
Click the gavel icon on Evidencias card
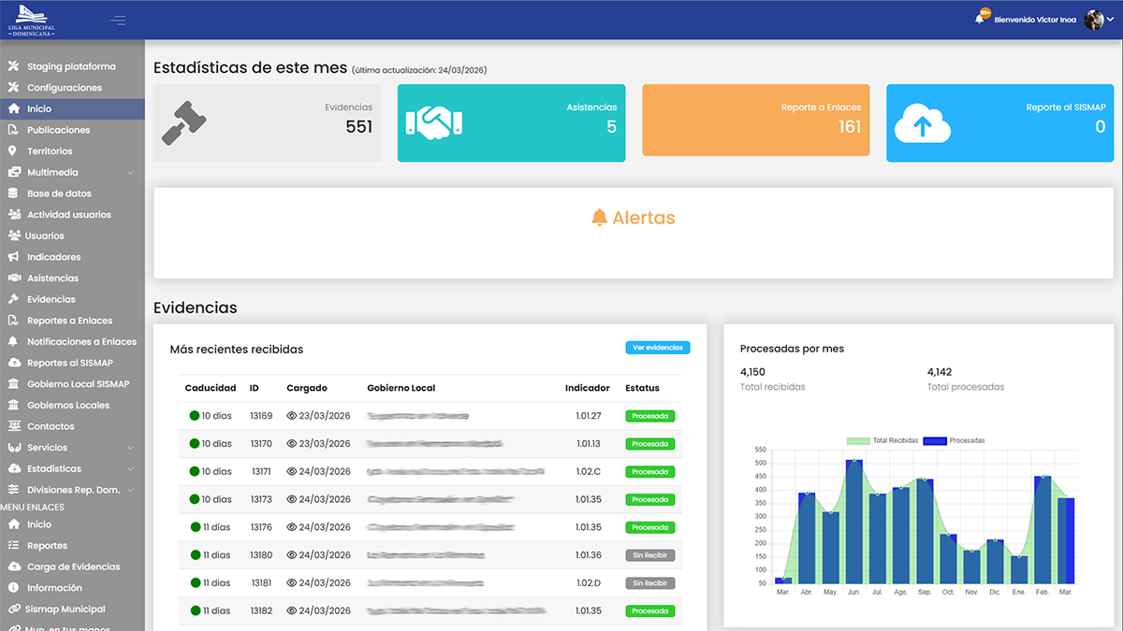(x=183, y=122)
